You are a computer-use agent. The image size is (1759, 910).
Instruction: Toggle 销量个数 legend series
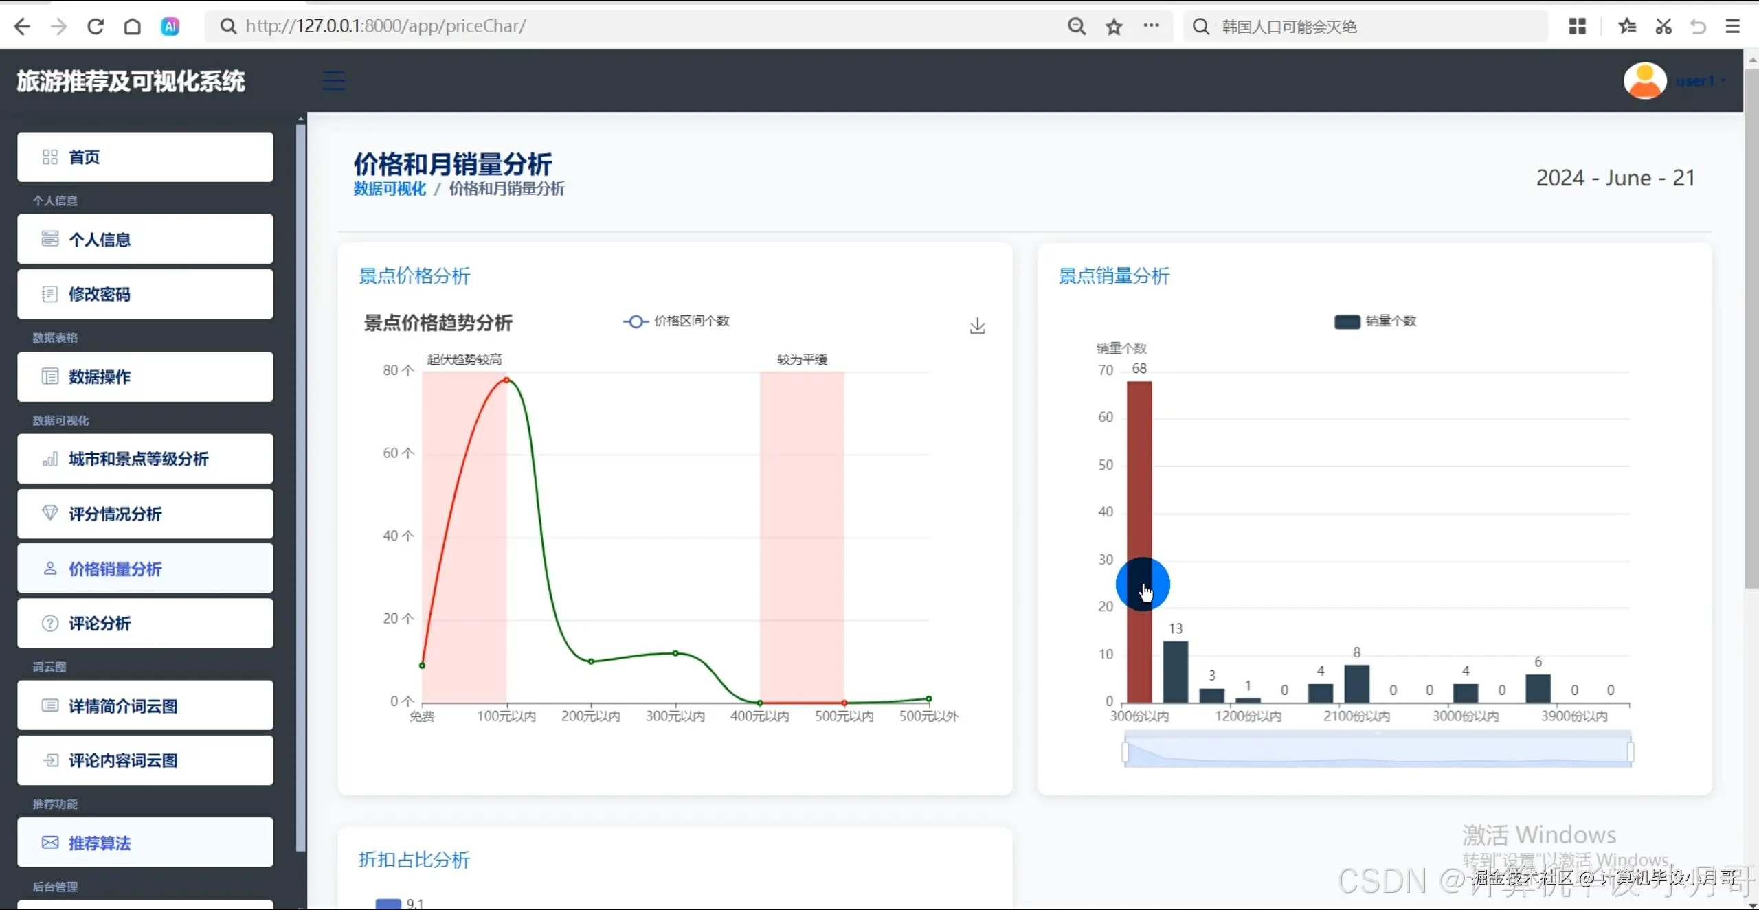pos(1375,321)
